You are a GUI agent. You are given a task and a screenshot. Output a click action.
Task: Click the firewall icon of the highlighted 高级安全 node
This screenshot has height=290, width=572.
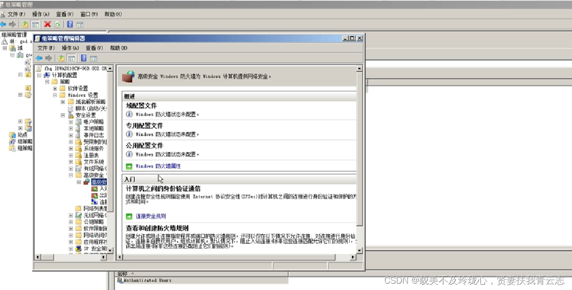86,182
